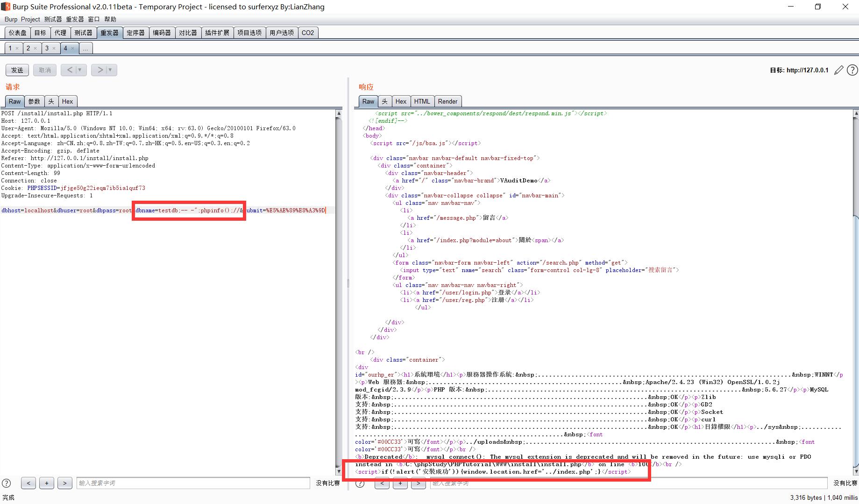
Task: Open the 重发器 menu in menu bar
Action: pos(75,19)
